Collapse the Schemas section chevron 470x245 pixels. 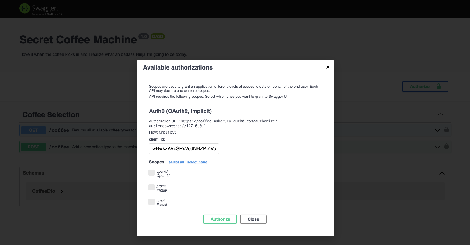442,173
